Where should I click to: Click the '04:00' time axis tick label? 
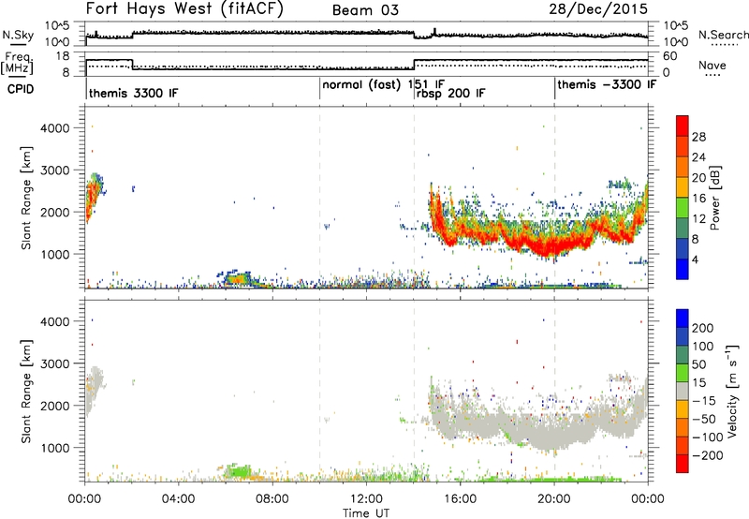pyautogui.click(x=178, y=499)
